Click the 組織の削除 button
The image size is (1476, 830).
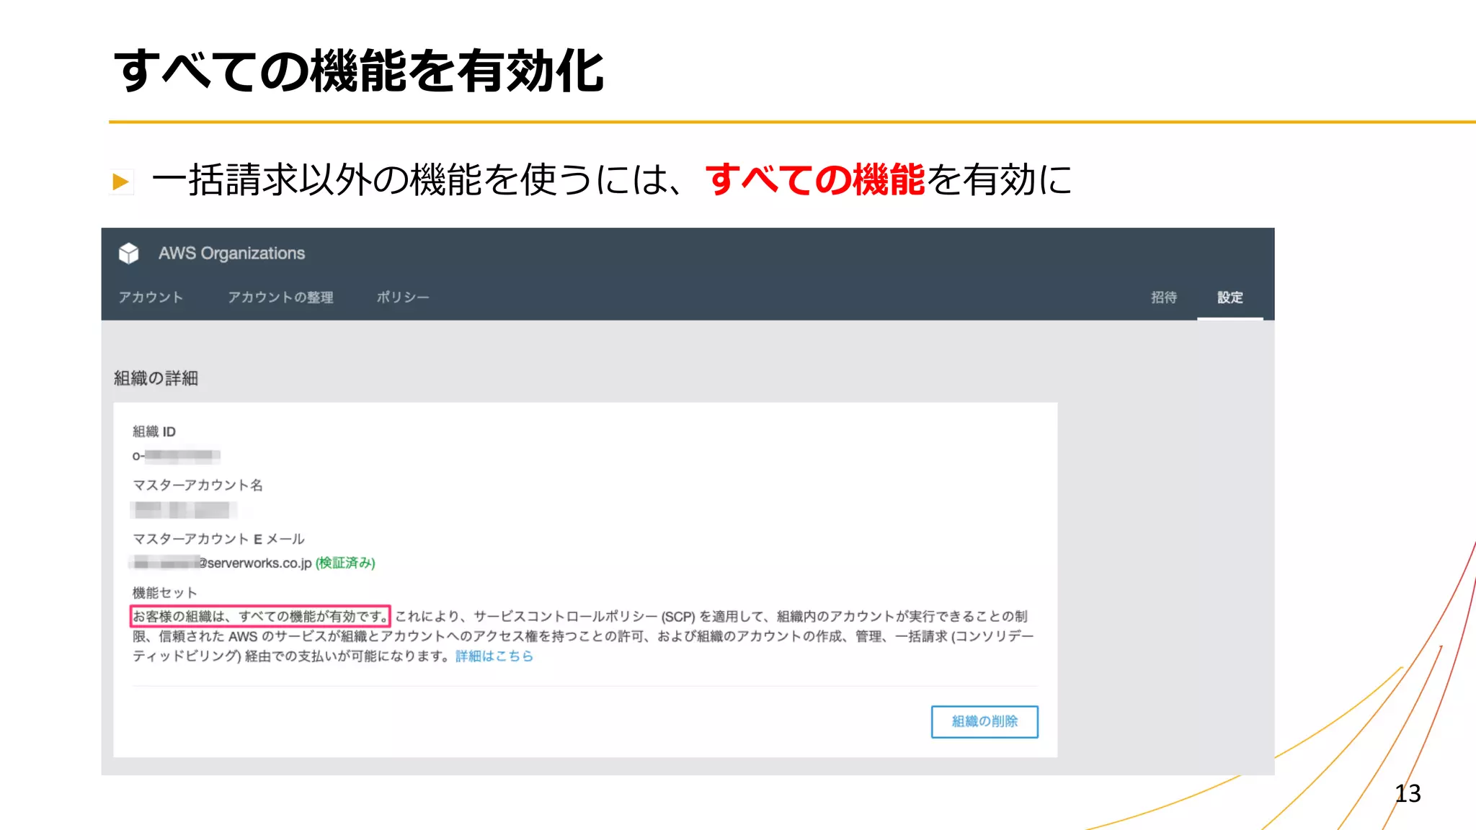coord(984,721)
